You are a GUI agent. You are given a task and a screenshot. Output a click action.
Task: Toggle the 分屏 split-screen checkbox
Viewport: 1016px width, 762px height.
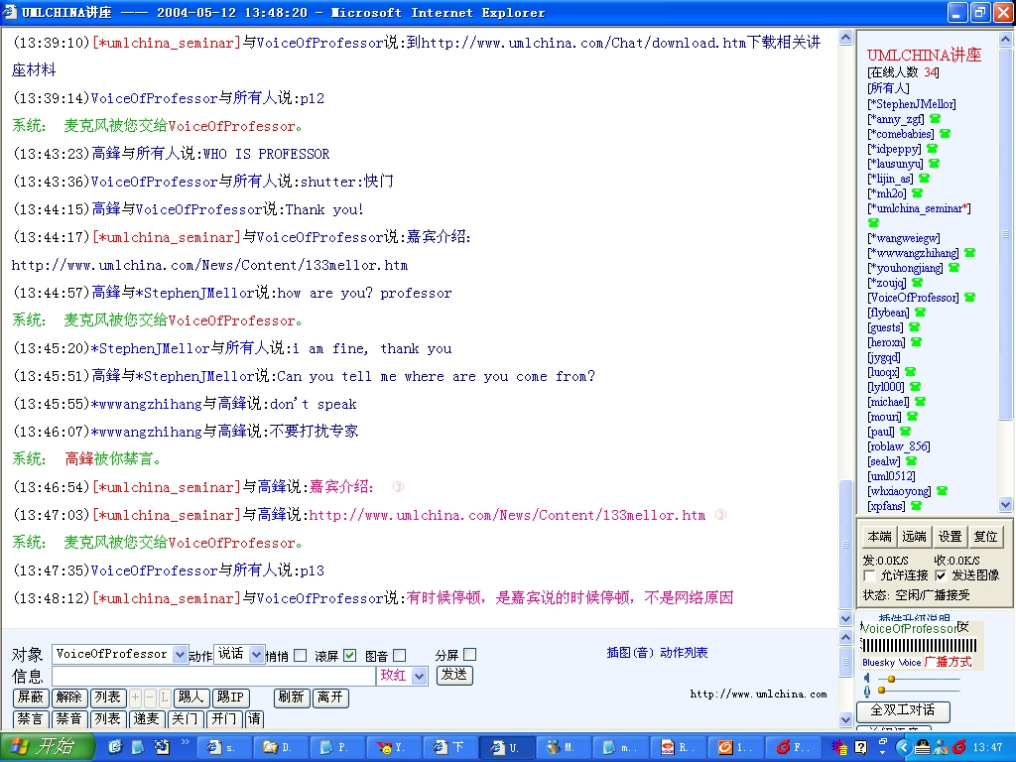(x=470, y=655)
